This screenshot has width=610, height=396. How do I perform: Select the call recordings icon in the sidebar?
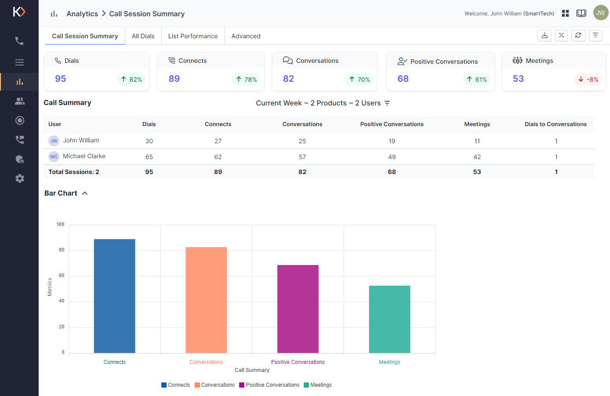click(x=19, y=120)
